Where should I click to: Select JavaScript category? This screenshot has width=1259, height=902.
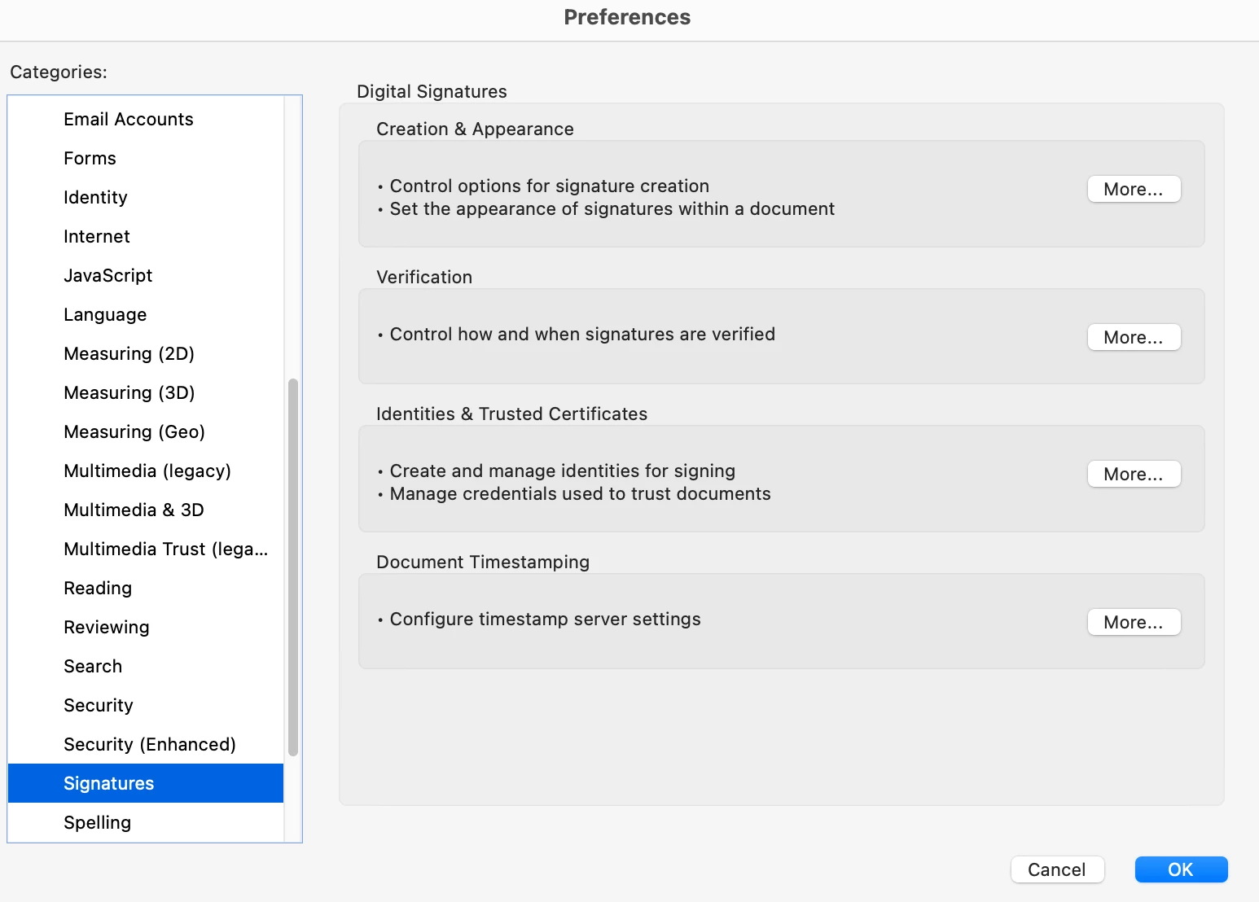click(x=146, y=275)
